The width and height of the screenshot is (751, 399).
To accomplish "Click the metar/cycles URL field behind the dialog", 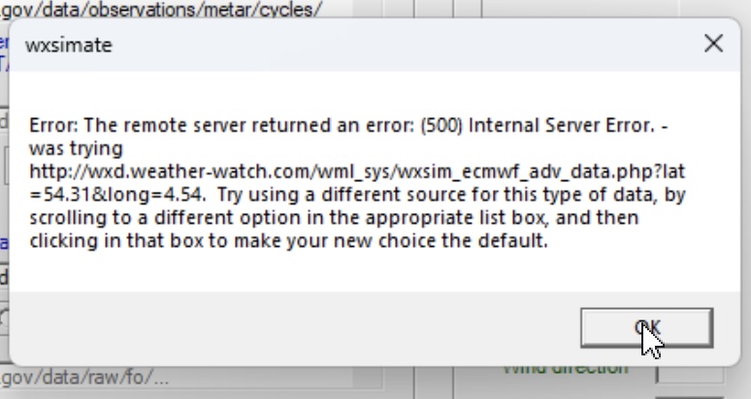I will point(175,9).
